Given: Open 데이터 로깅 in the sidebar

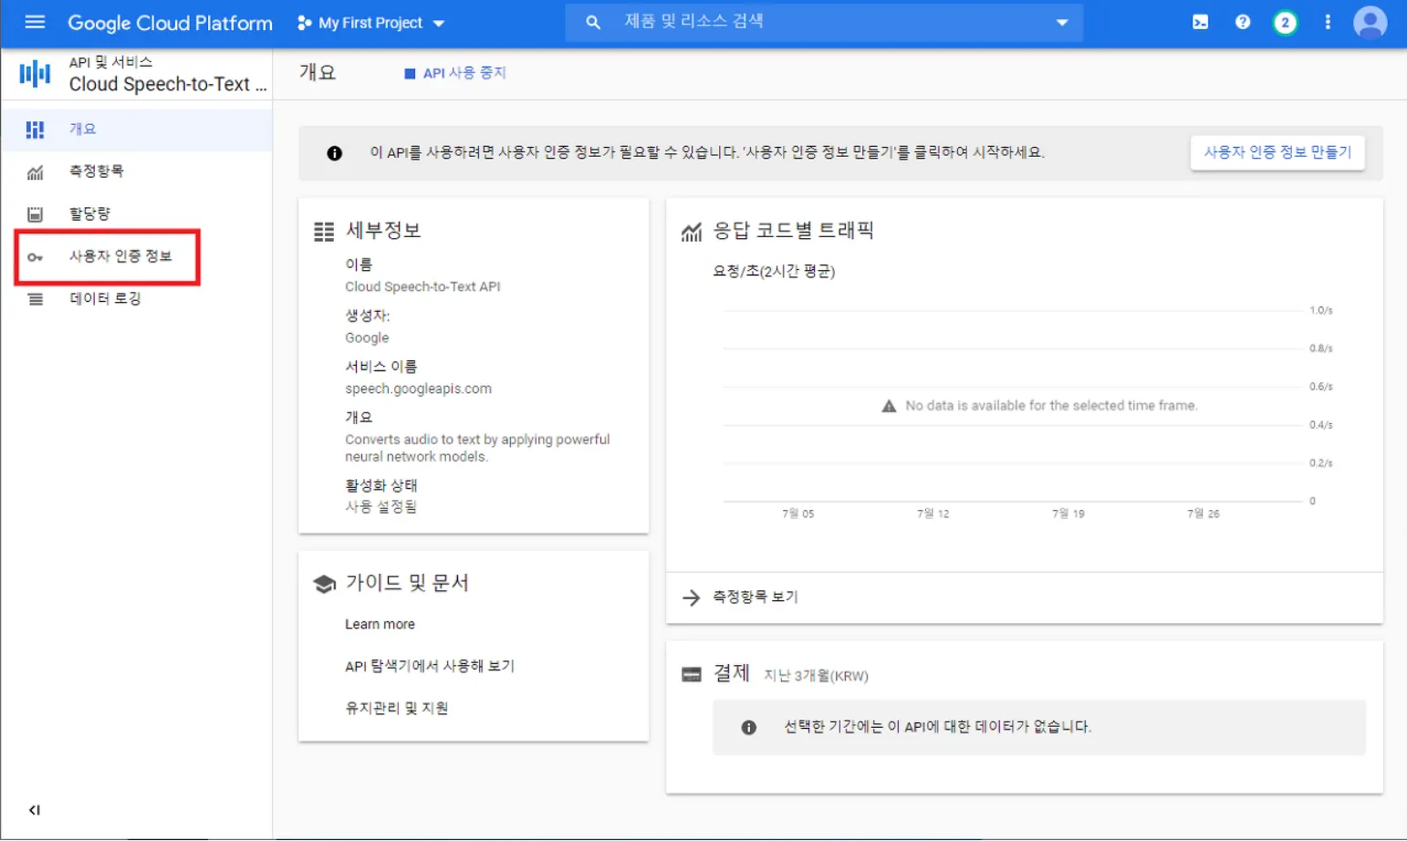Looking at the screenshot, I should point(137,299).
